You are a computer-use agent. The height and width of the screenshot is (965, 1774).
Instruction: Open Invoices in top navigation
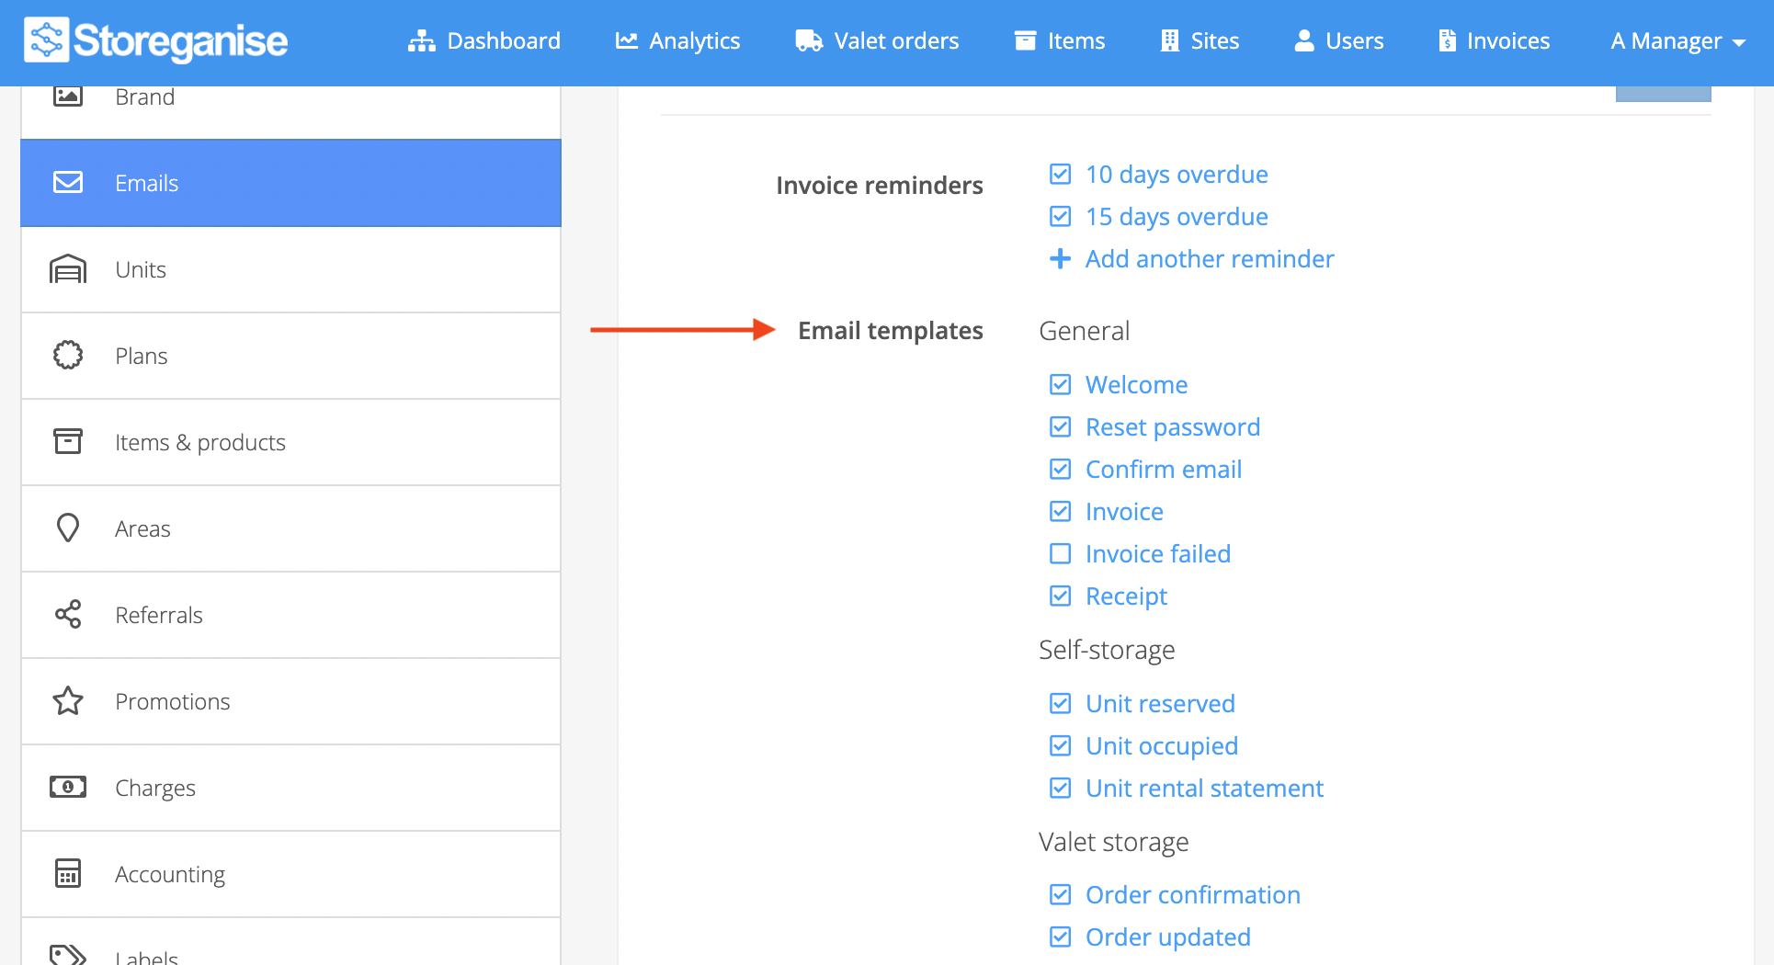(1495, 41)
